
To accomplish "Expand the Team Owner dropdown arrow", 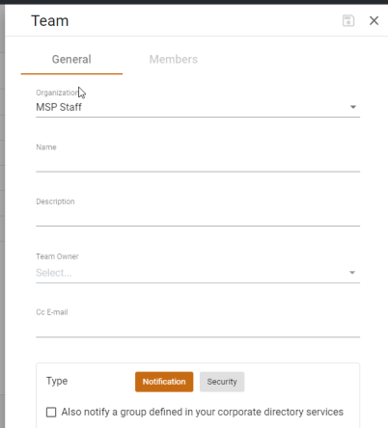I will click(x=352, y=273).
